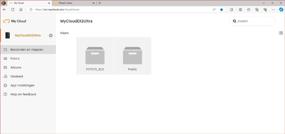The width and height of the screenshot is (285, 134).
Task: Open the Albums section
Action: 16,67
